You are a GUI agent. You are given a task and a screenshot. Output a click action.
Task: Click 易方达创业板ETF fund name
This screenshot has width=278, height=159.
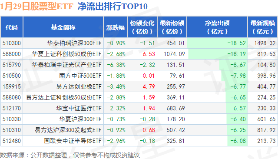(x=79, y=86)
